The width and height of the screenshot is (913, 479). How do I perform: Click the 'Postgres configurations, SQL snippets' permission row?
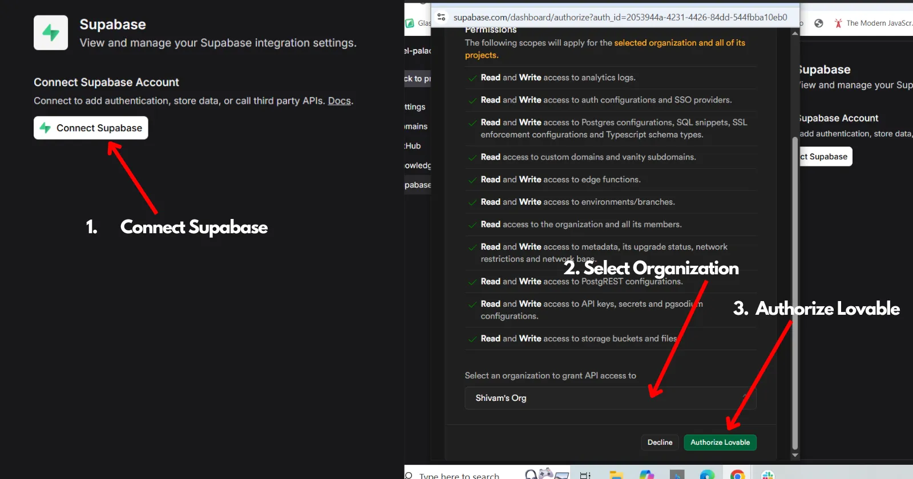coord(611,128)
